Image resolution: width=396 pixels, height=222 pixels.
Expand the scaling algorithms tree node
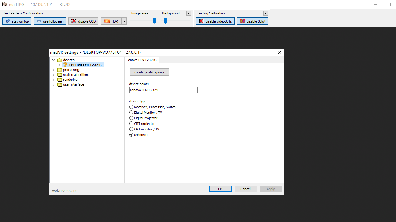53,75
